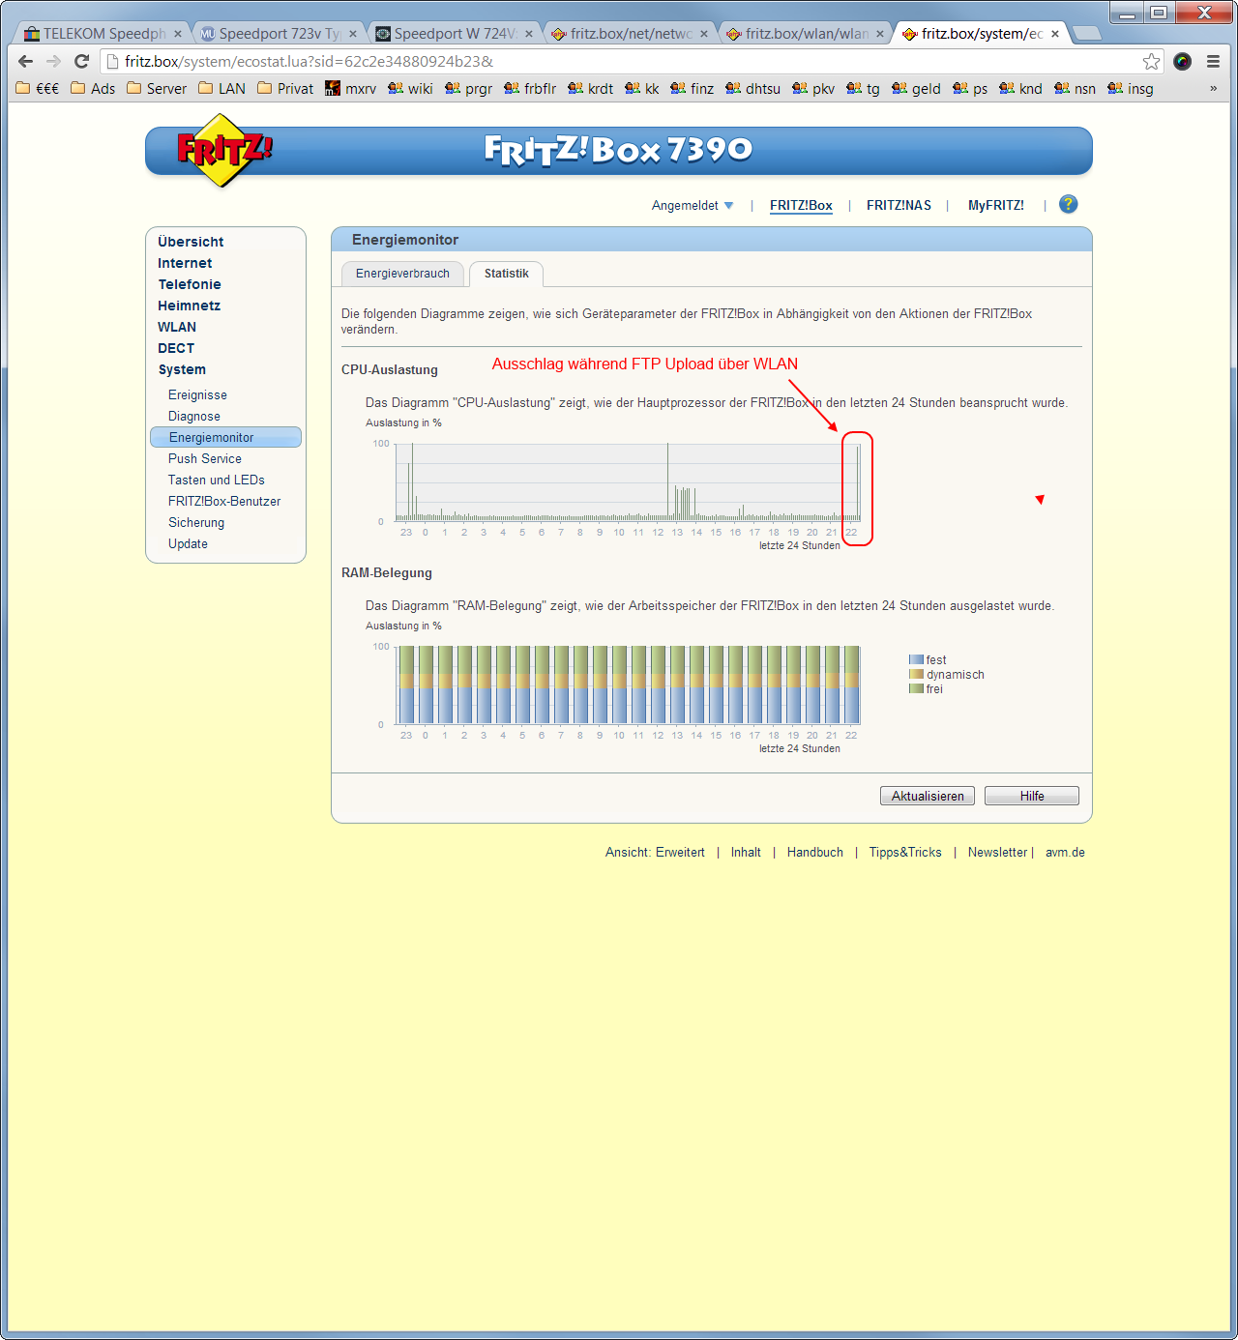
Task: Open the pkv bookmark
Action: (813, 88)
